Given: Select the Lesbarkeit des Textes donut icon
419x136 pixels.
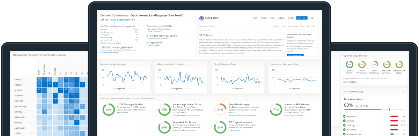Looking at the screenshot, I should (x=387, y=65).
